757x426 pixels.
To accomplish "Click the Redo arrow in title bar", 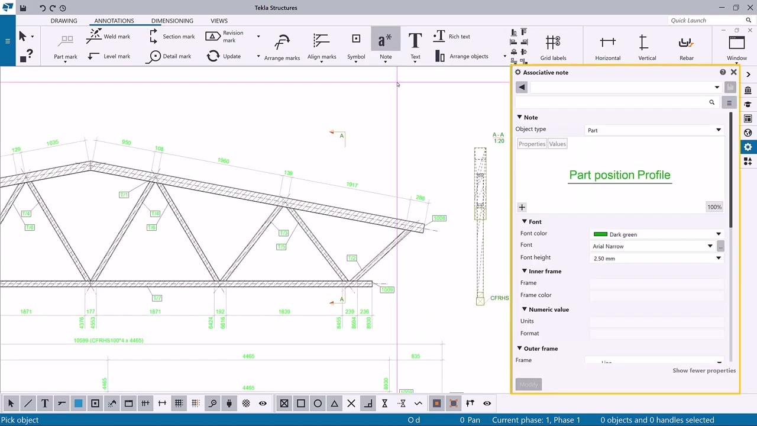I will pyautogui.click(x=52, y=8).
